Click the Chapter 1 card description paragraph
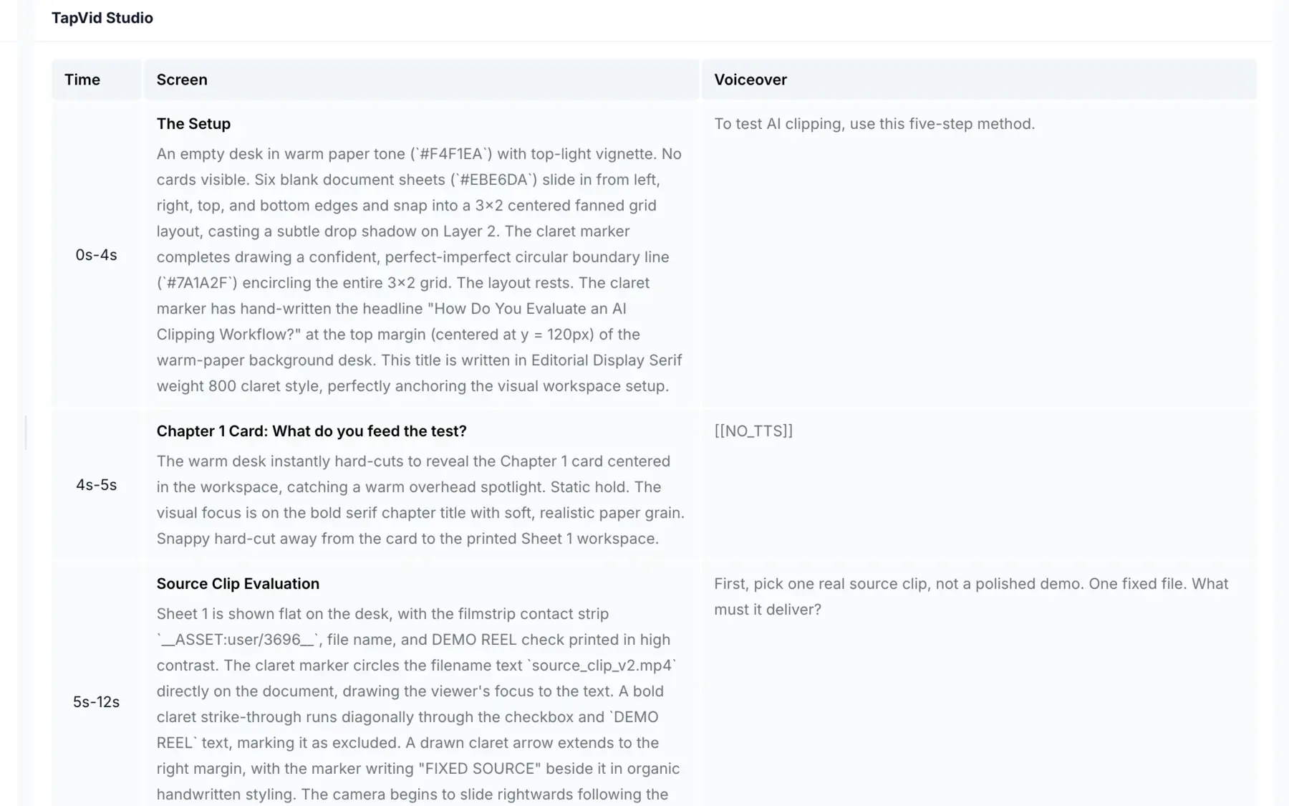This screenshot has height=806, width=1289. click(x=420, y=500)
